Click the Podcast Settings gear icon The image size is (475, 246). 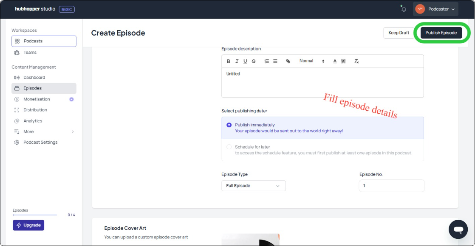(x=17, y=142)
